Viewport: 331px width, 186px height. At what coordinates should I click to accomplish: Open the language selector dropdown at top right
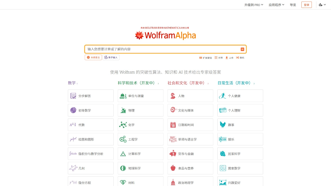click(x=322, y=5)
